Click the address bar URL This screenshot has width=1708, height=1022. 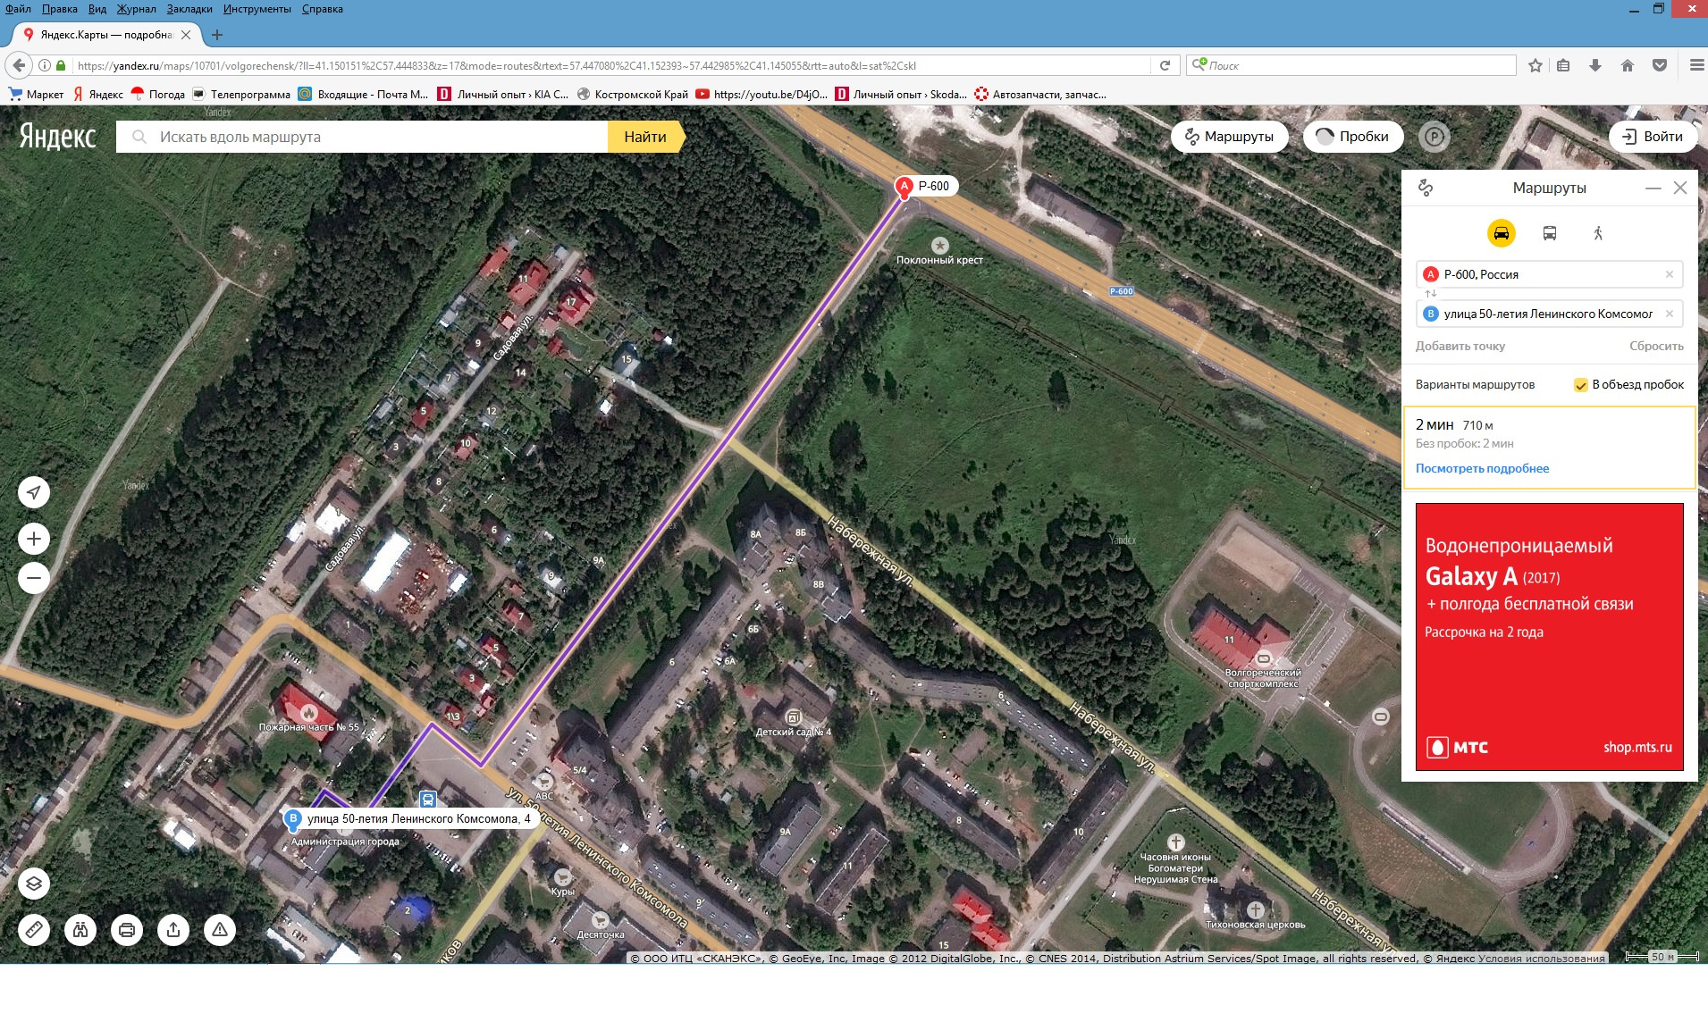coord(612,65)
